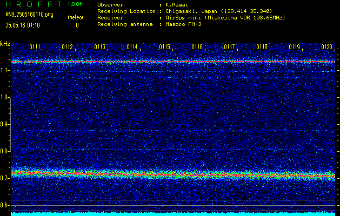Click the 0.9 frequency axis label
The height and width of the screenshot is (216, 340).
point(4,124)
